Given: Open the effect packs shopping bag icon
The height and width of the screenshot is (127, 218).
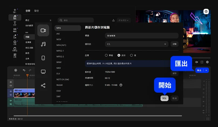Looking at the screenshot, I should 15,49.
